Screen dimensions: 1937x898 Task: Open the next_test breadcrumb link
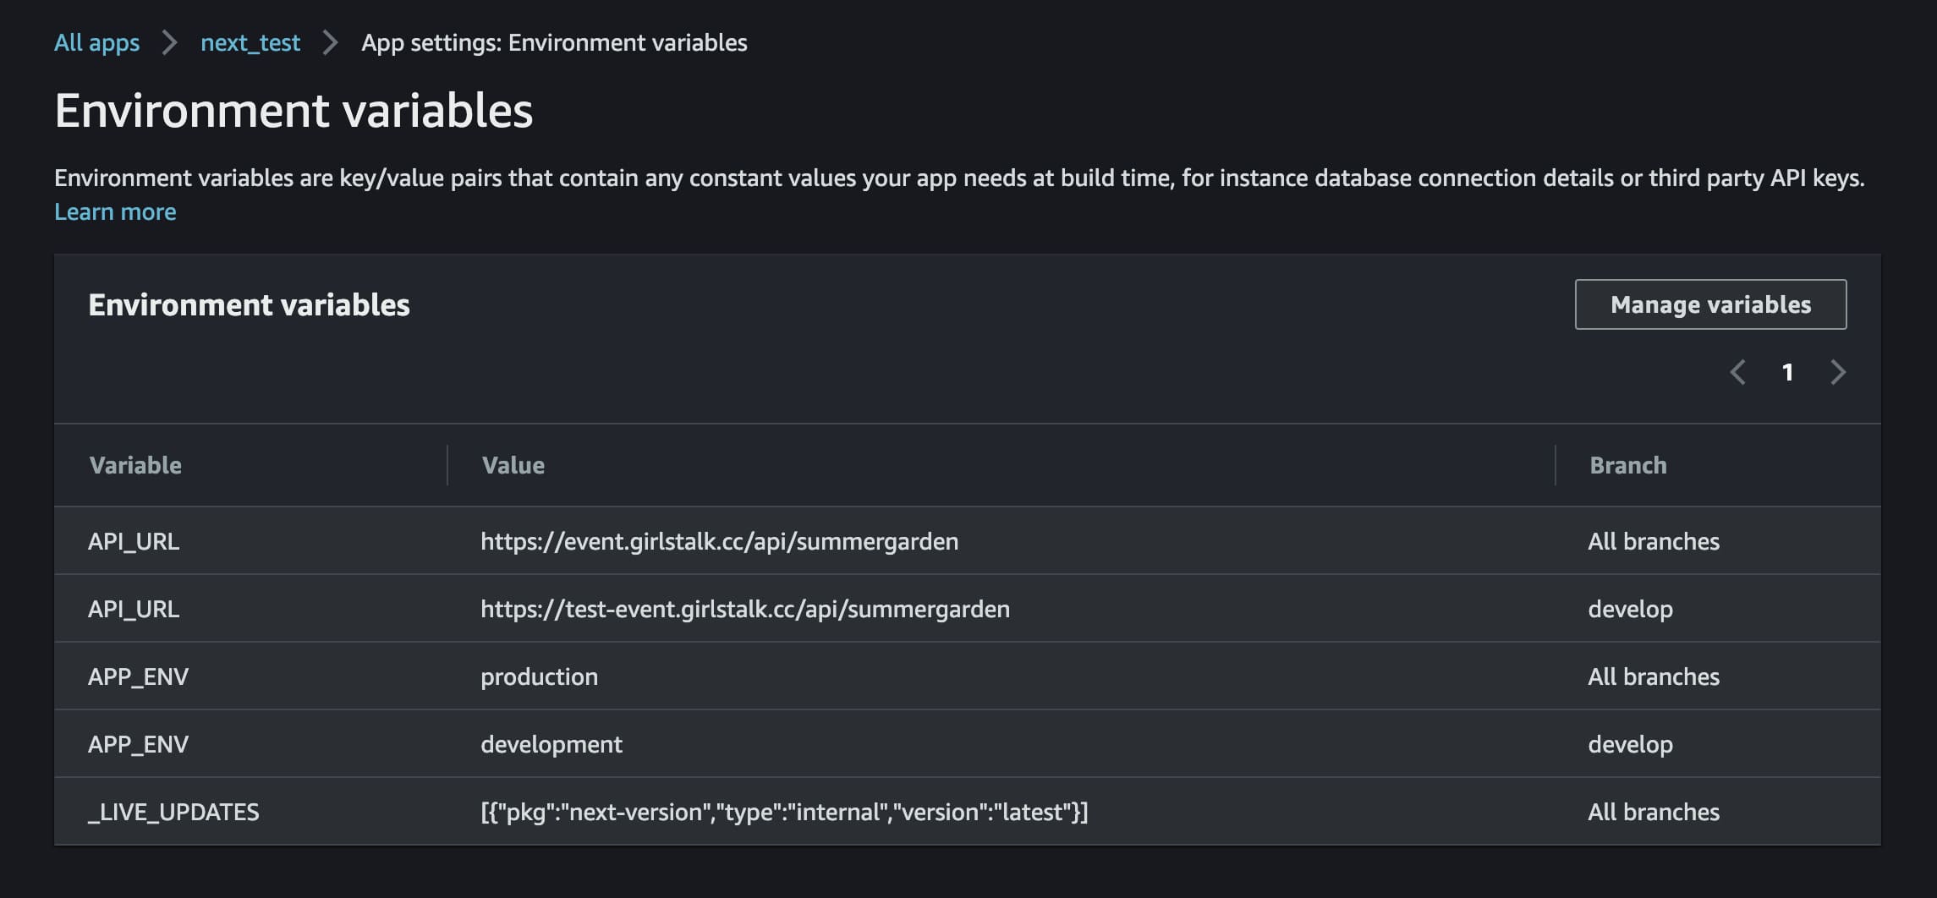(250, 42)
